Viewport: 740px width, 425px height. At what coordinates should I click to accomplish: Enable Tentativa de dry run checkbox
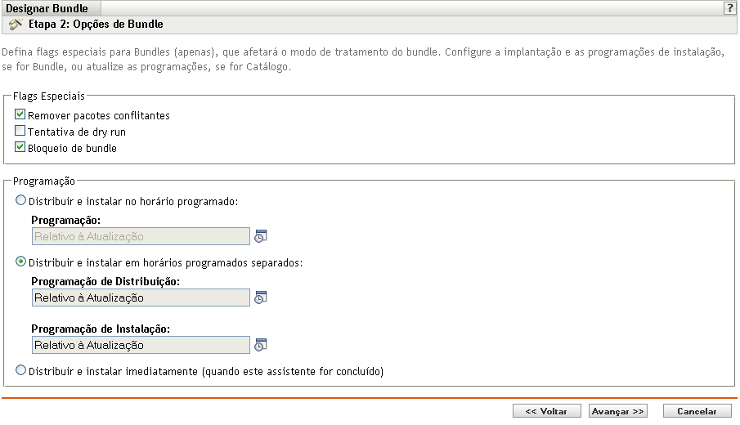20,131
